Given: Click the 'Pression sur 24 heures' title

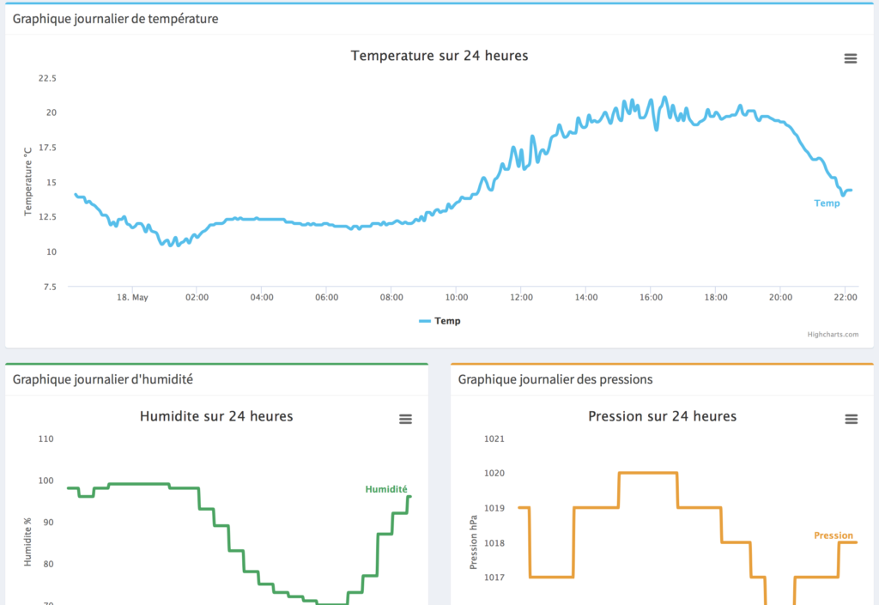Looking at the screenshot, I should pos(662,416).
